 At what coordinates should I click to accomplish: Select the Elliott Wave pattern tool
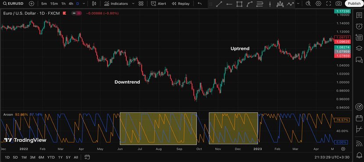(290, 4)
